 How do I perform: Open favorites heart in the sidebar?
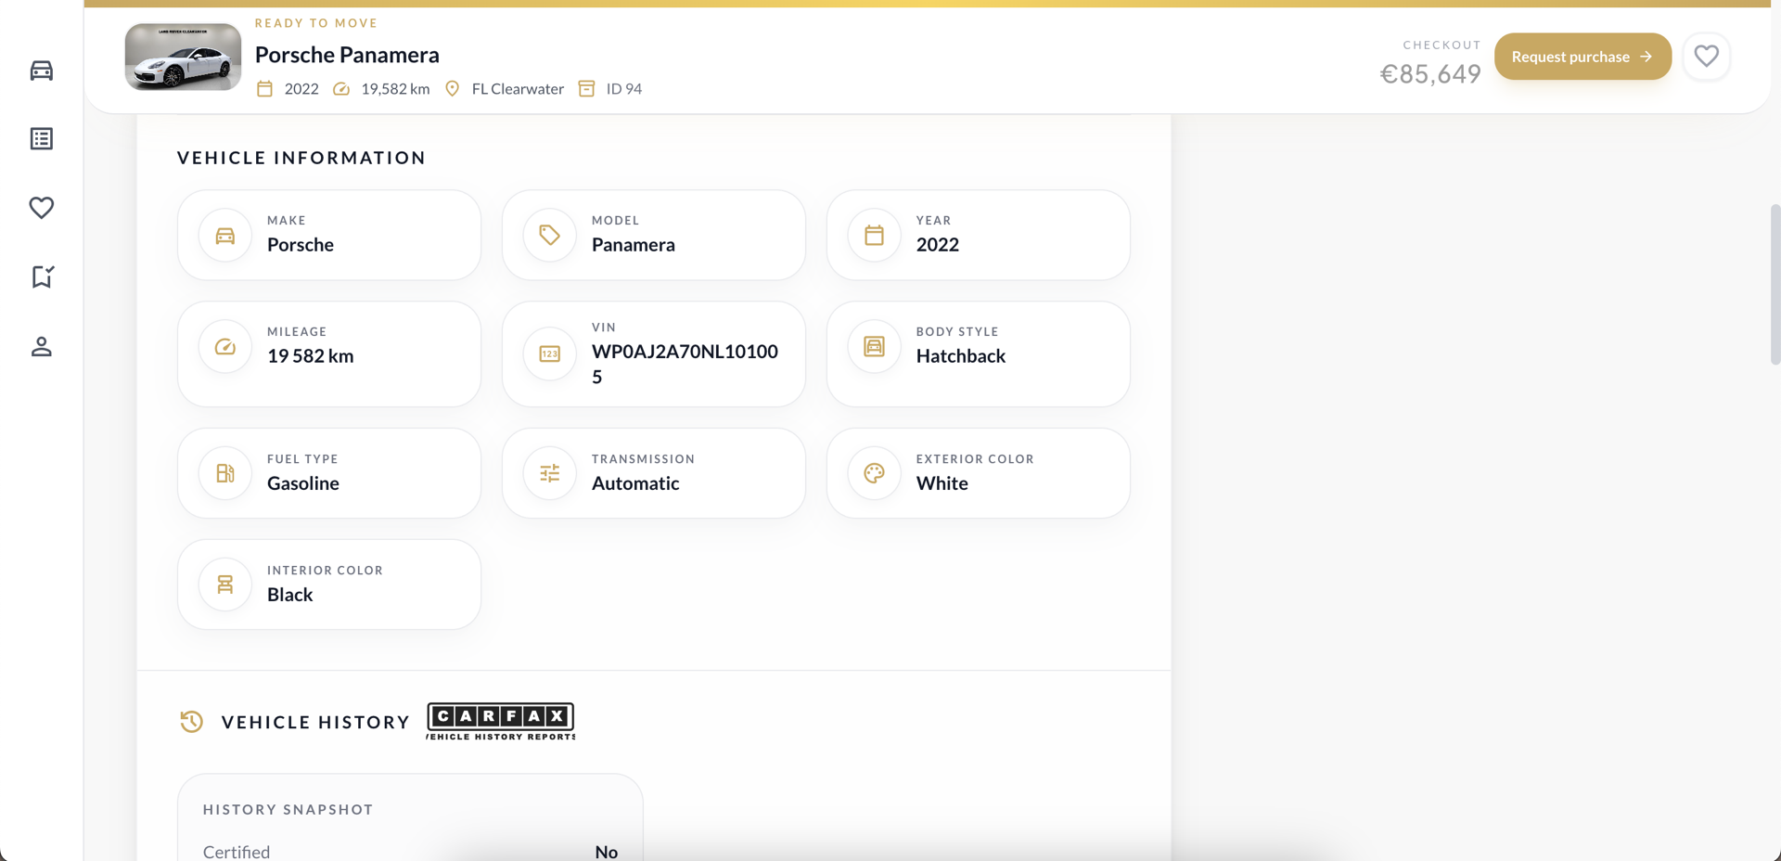(x=42, y=208)
